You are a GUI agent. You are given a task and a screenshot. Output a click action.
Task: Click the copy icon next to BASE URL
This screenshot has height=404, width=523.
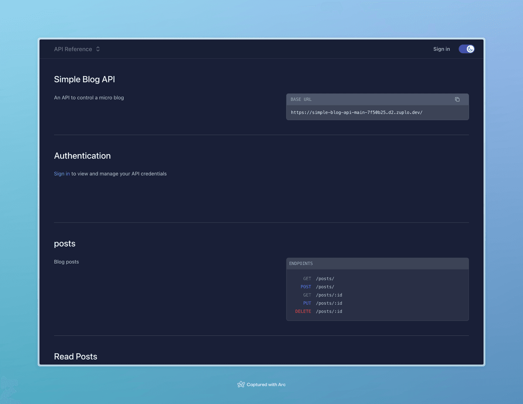click(457, 99)
